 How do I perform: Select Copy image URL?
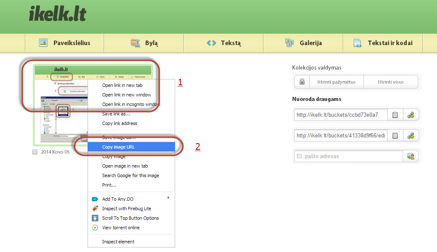pos(131,147)
